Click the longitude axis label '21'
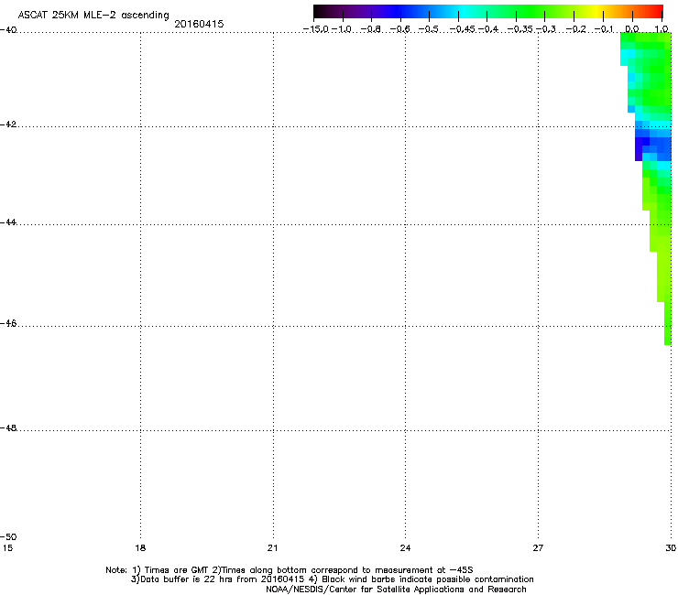The height and width of the screenshot is (595, 678). (272, 548)
